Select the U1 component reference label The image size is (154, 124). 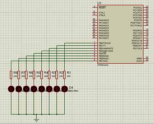(x=99, y=3)
